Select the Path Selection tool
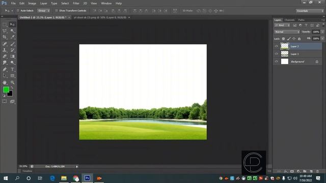This screenshot has width=326, height=183. click(5, 76)
